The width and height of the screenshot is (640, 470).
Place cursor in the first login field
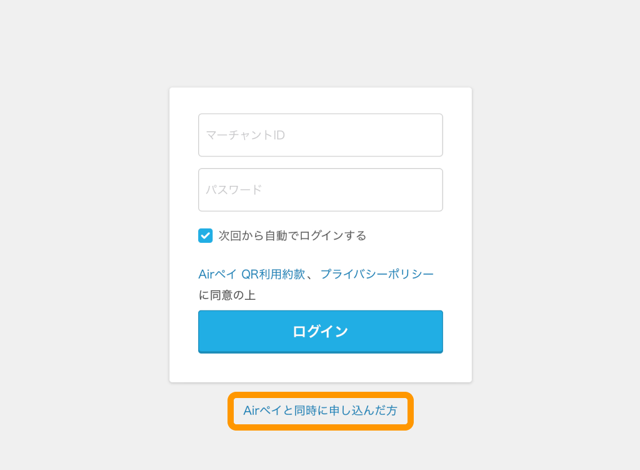point(320,135)
